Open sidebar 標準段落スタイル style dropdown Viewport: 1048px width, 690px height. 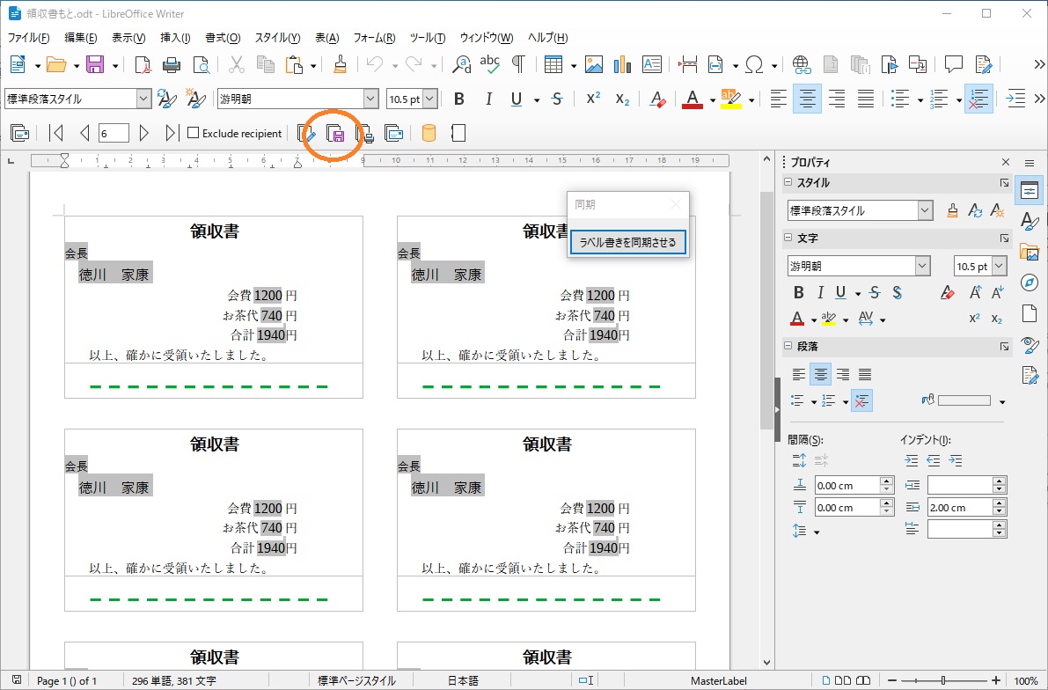[925, 210]
